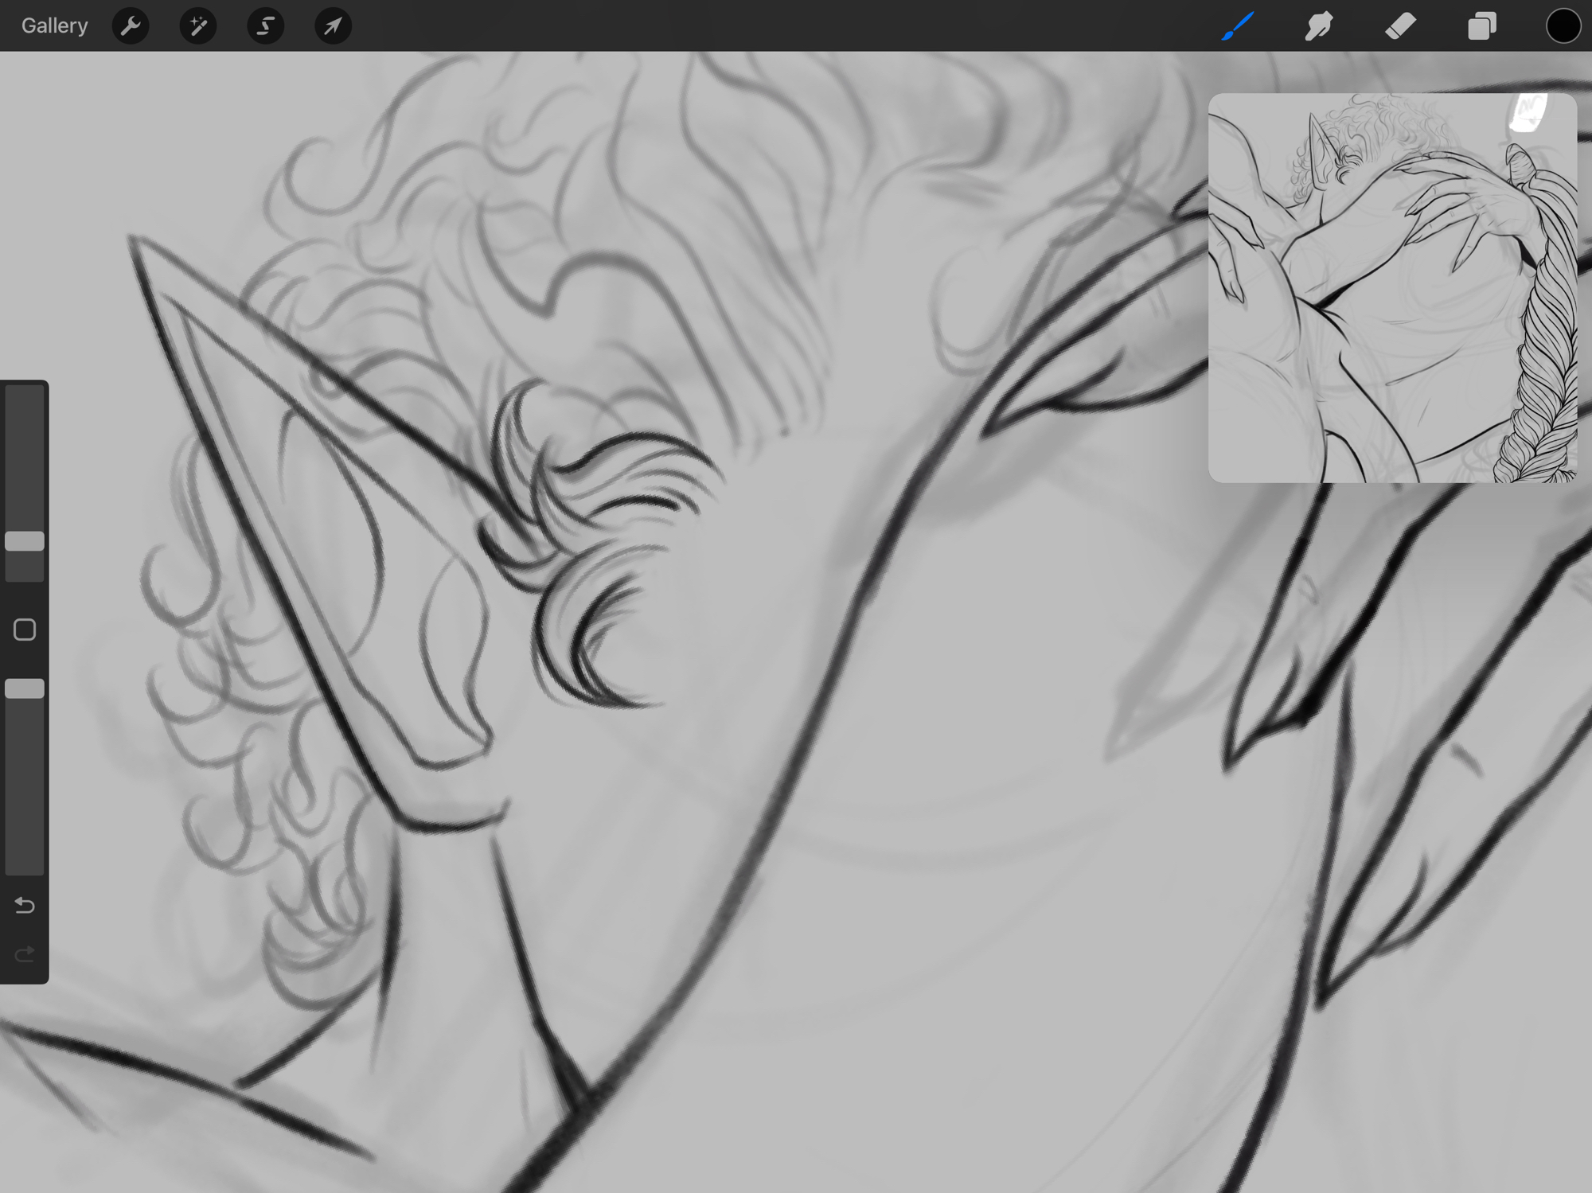Viewport: 1592px width, 1193px height.
Task: Open the Layers panel
Action: (x=1481, y=26)
